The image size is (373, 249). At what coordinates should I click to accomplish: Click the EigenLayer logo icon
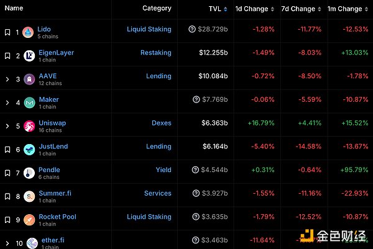[29, 56]
